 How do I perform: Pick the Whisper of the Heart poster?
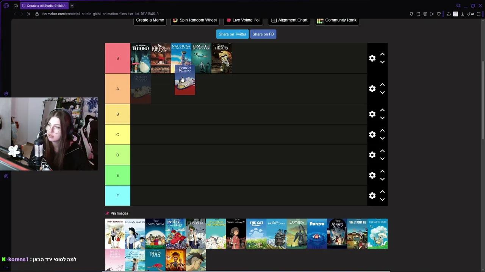[175, 234]
